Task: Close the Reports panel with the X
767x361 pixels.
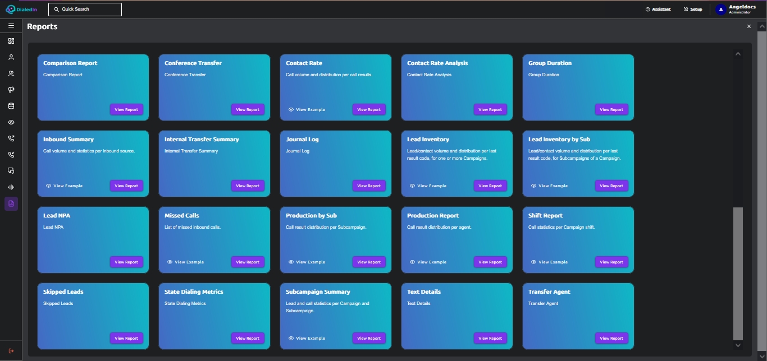Action: pyautogui.click(x=749, y=26)
